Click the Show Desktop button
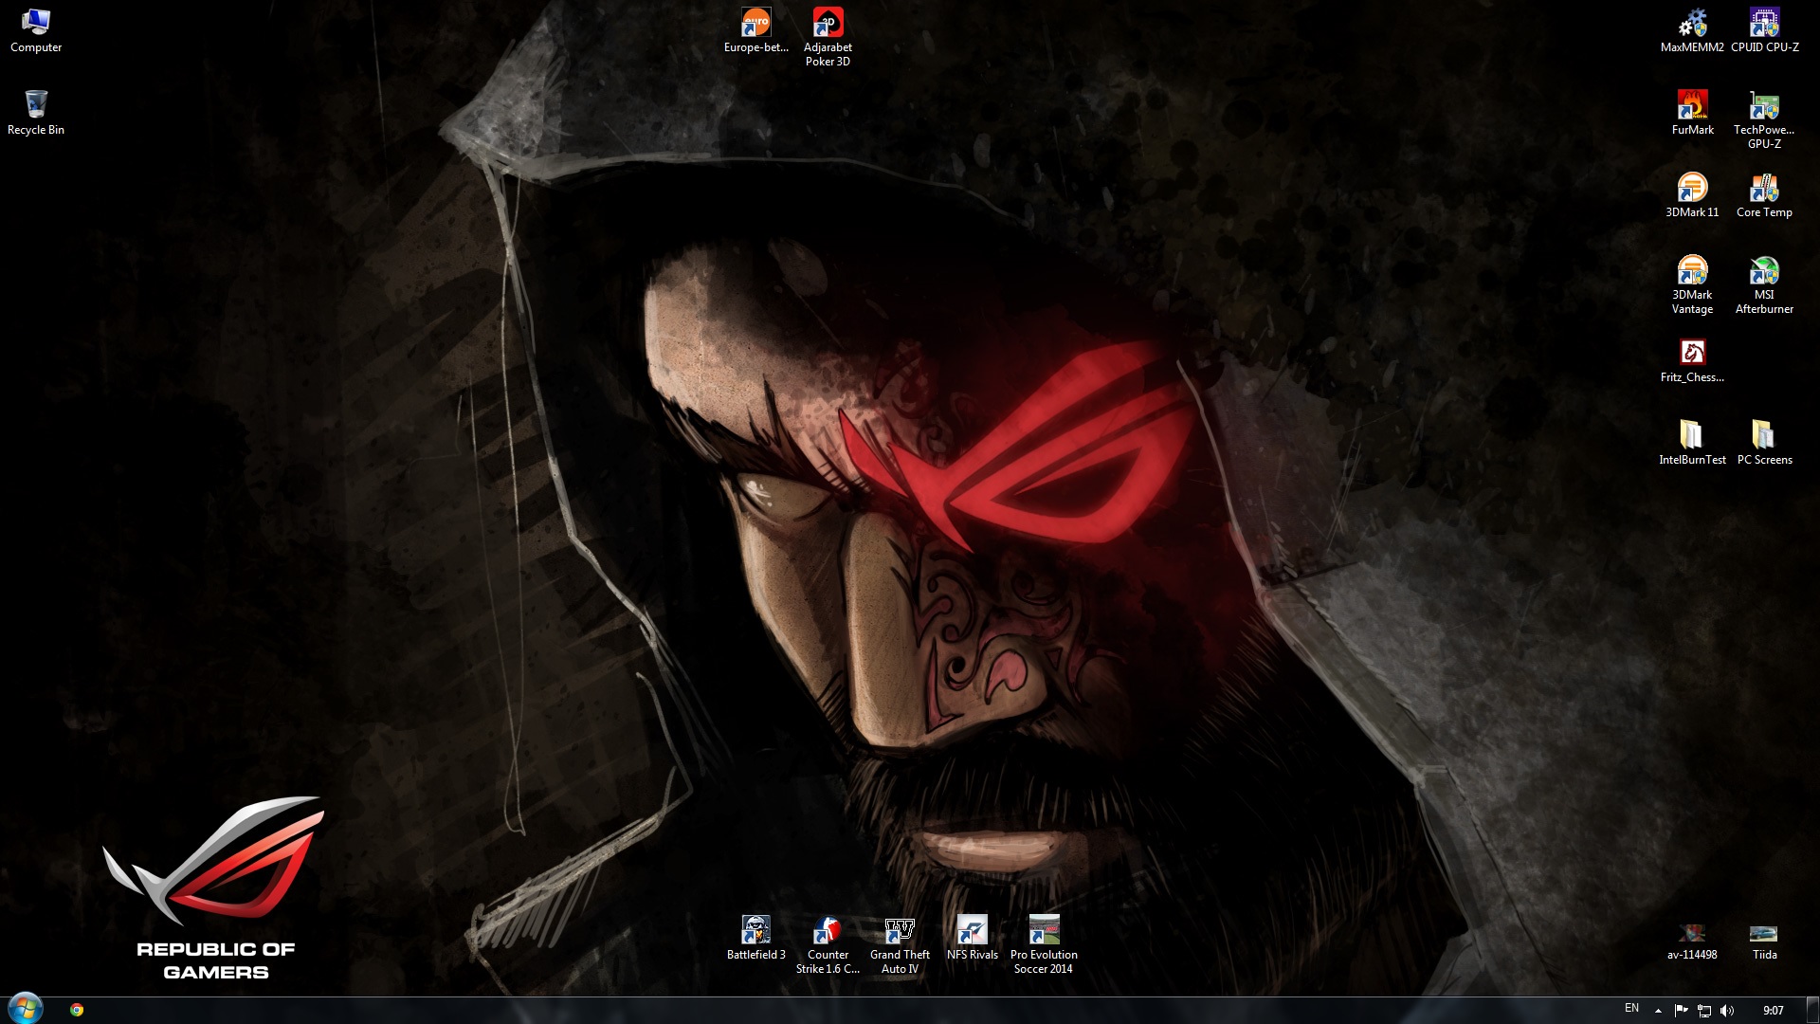This screenshot has width=1820, height=1024. (1812, 1011)
